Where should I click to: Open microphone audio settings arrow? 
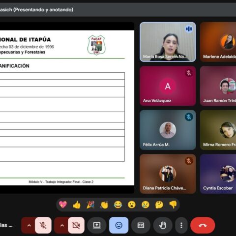29,225
